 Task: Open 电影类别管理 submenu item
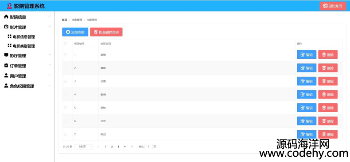click(x=24, y=46)
